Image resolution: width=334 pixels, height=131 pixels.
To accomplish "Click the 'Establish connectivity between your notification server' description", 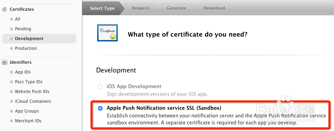I will [x=216, y=119].
